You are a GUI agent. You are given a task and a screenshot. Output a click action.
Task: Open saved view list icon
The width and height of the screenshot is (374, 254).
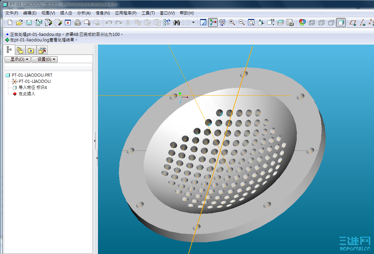[x=271, y=22]
